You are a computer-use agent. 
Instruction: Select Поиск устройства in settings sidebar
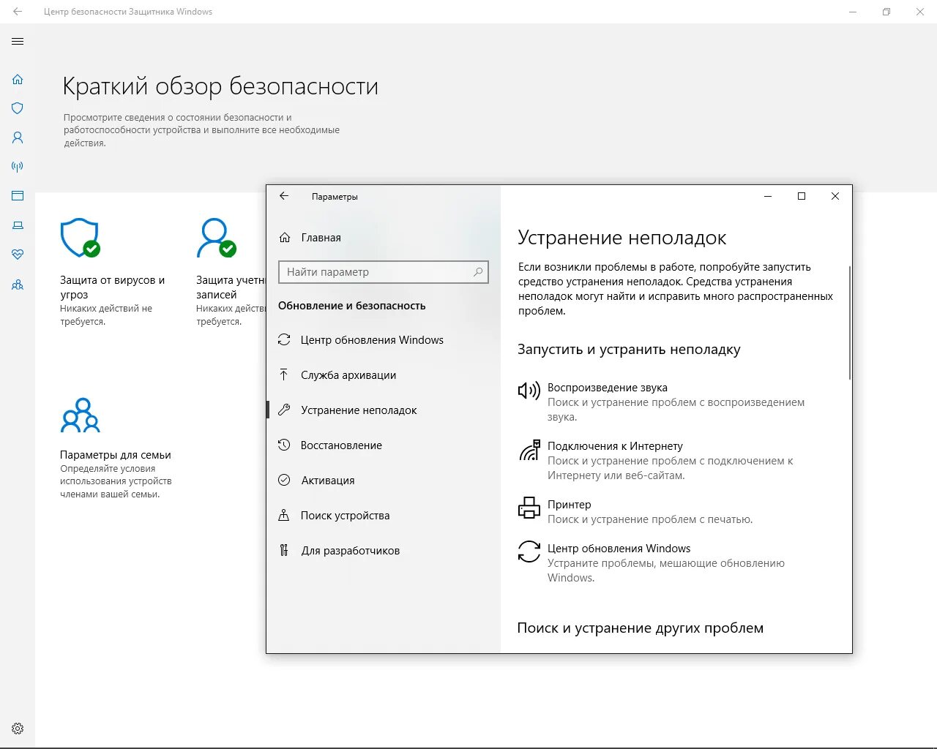[x=384, y=516]
